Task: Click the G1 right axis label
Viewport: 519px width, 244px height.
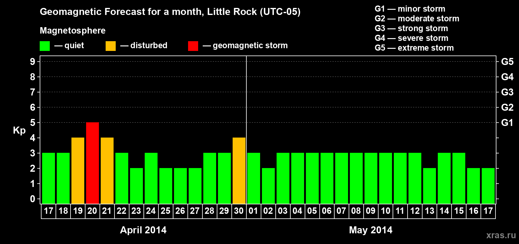Action: (507, 123)
